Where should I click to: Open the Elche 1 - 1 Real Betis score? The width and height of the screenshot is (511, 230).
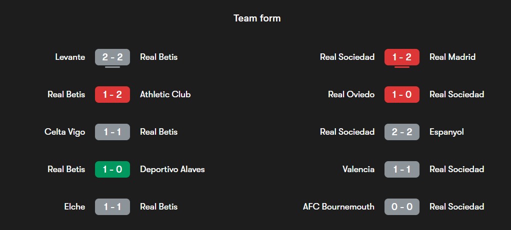[112, 207]
